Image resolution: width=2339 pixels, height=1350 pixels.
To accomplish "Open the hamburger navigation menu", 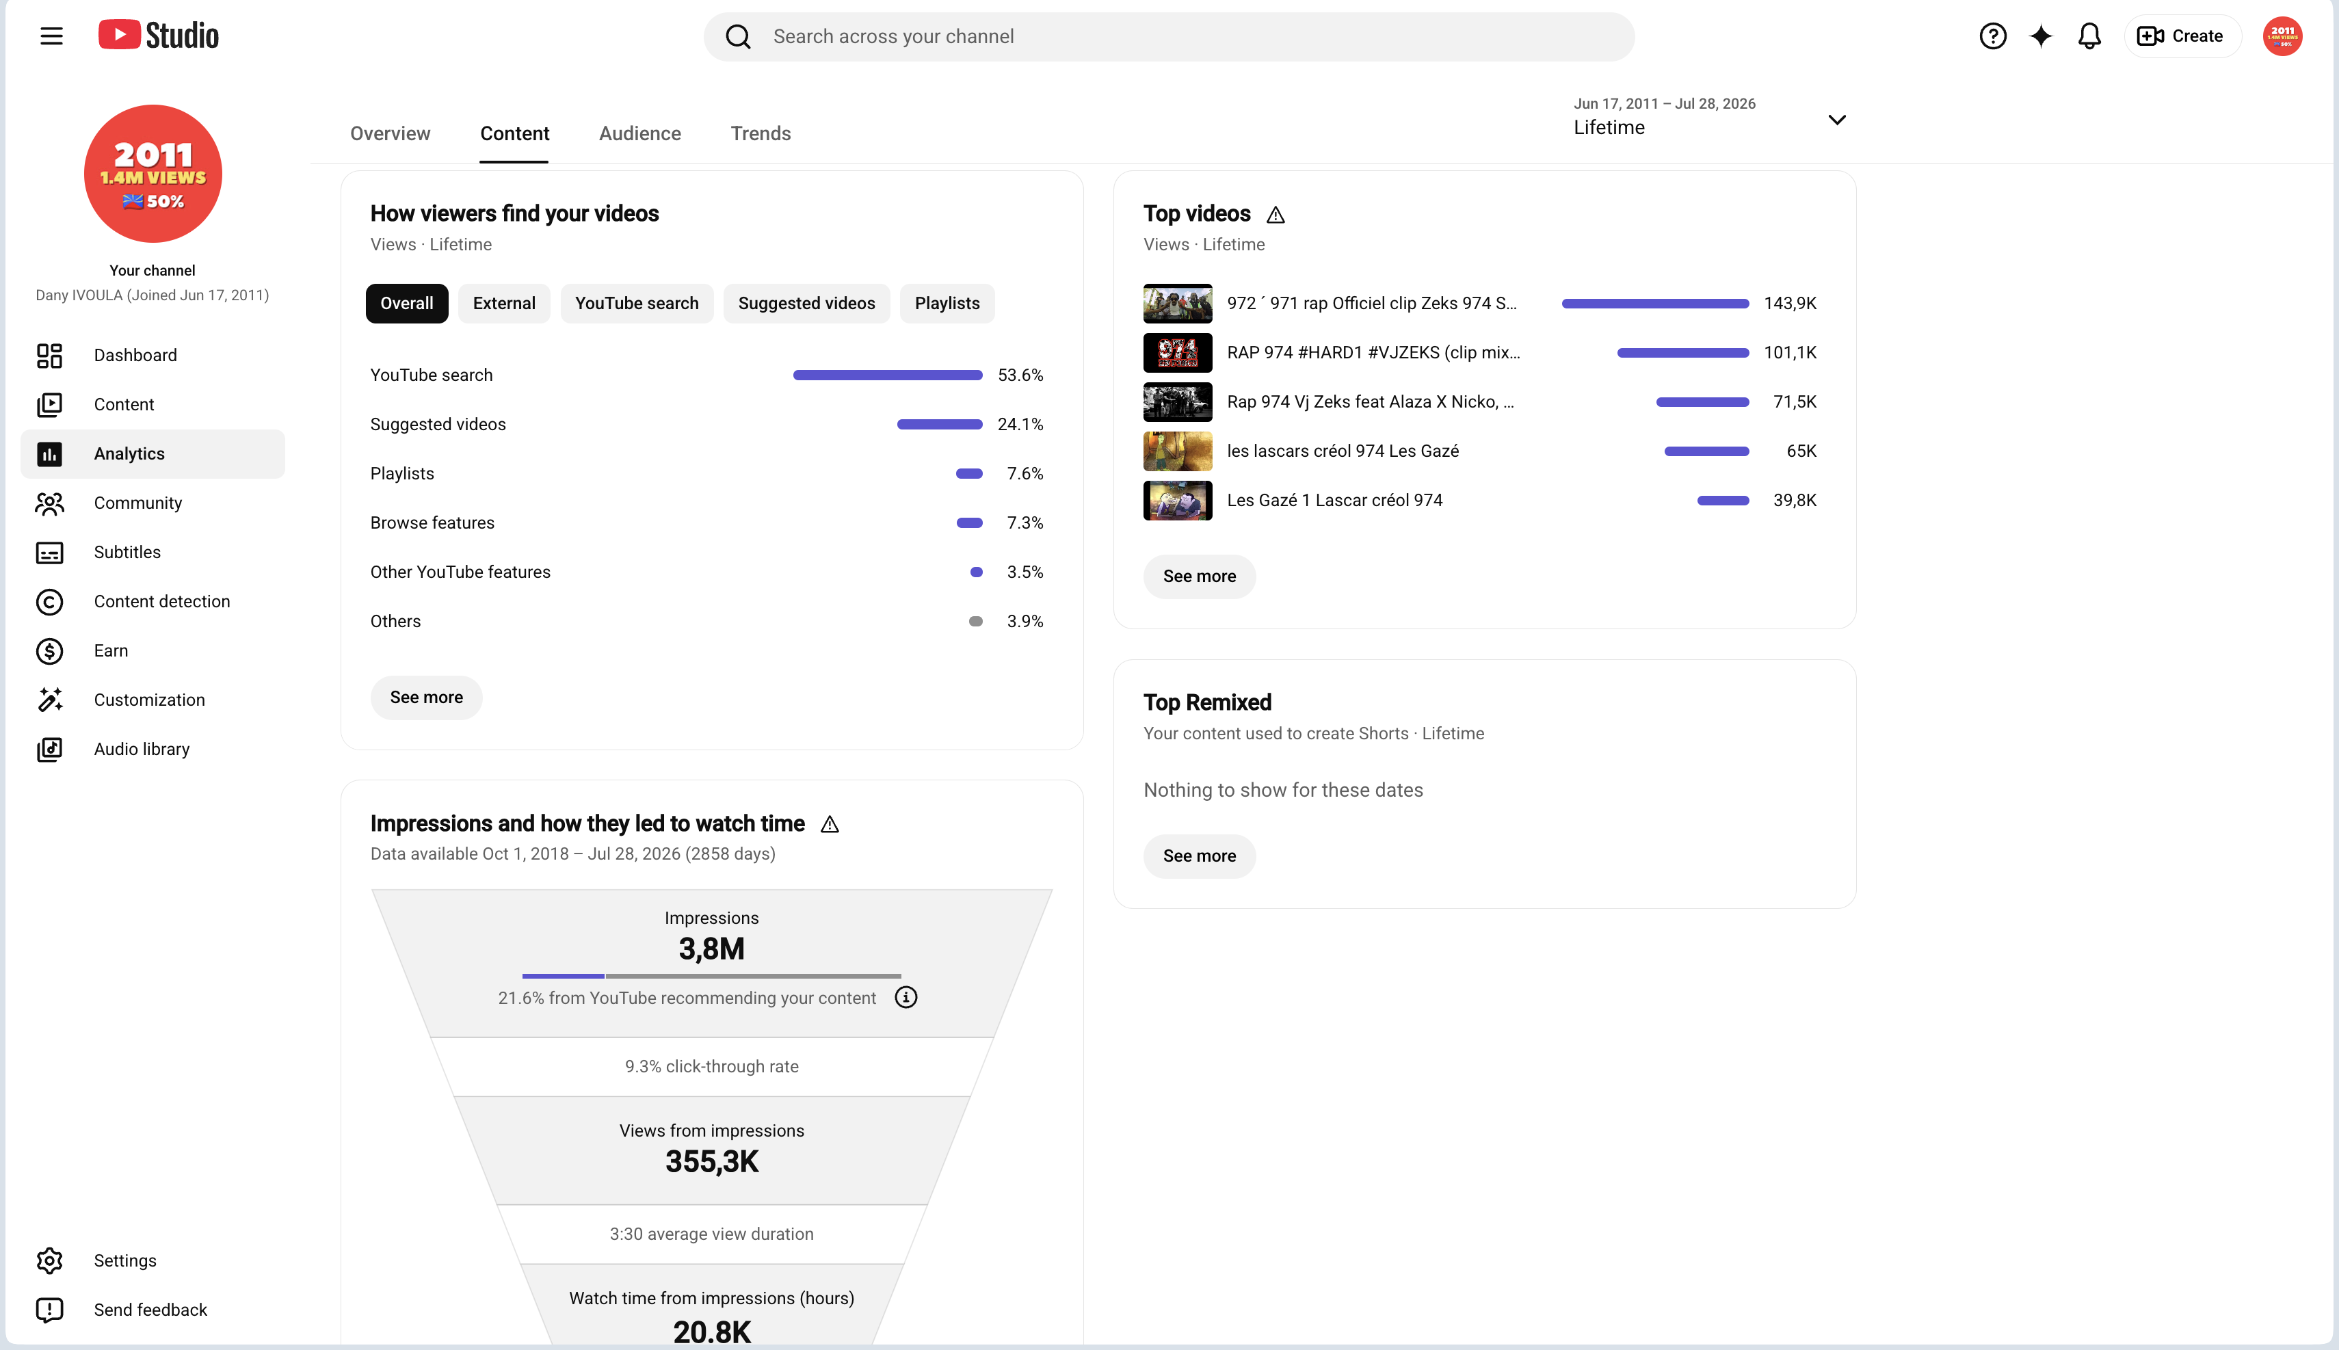I will (x=51, y=36).
